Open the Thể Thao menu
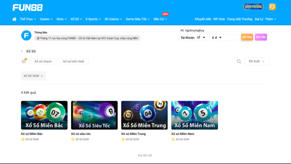 coord(28,19)
